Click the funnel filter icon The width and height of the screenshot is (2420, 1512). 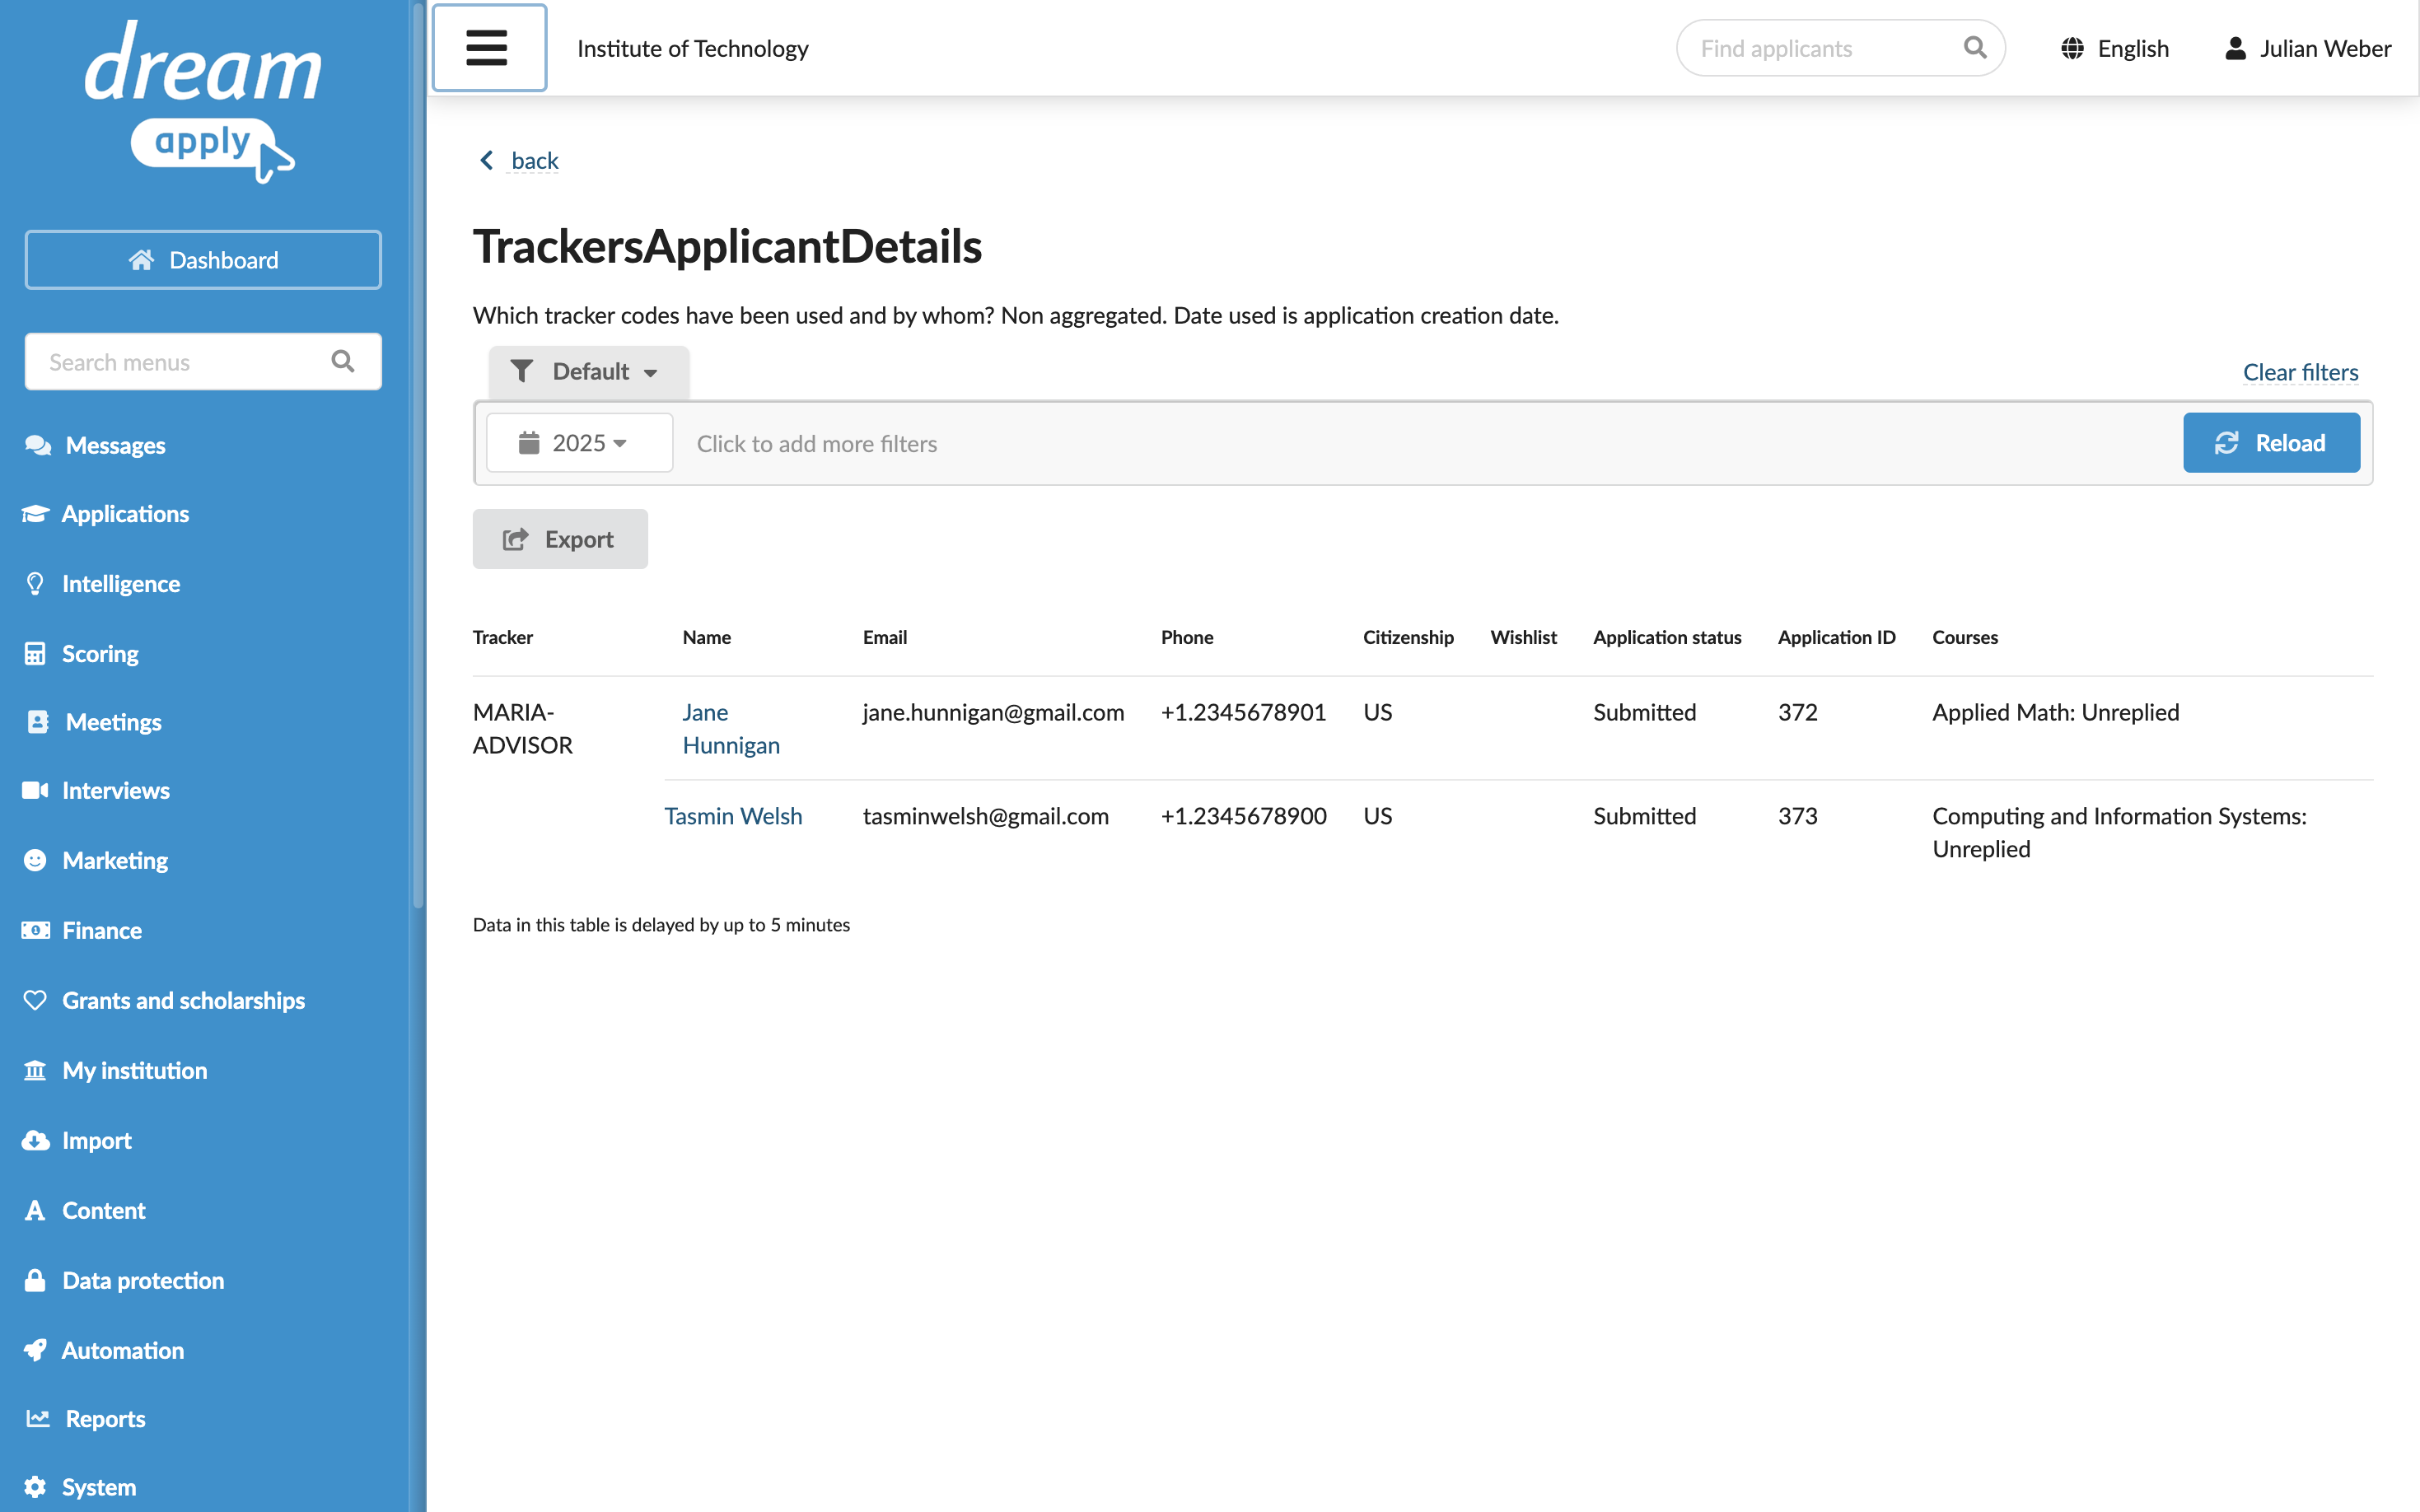(x=522, y=371)
